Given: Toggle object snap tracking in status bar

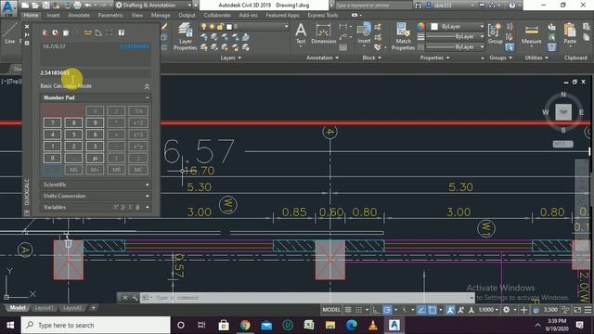Looking at the screenshot, I should point(421,310).
